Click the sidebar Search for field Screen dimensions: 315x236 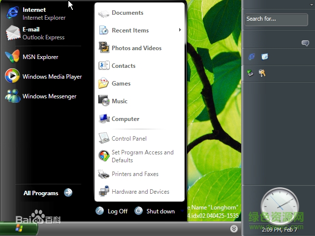276,19
